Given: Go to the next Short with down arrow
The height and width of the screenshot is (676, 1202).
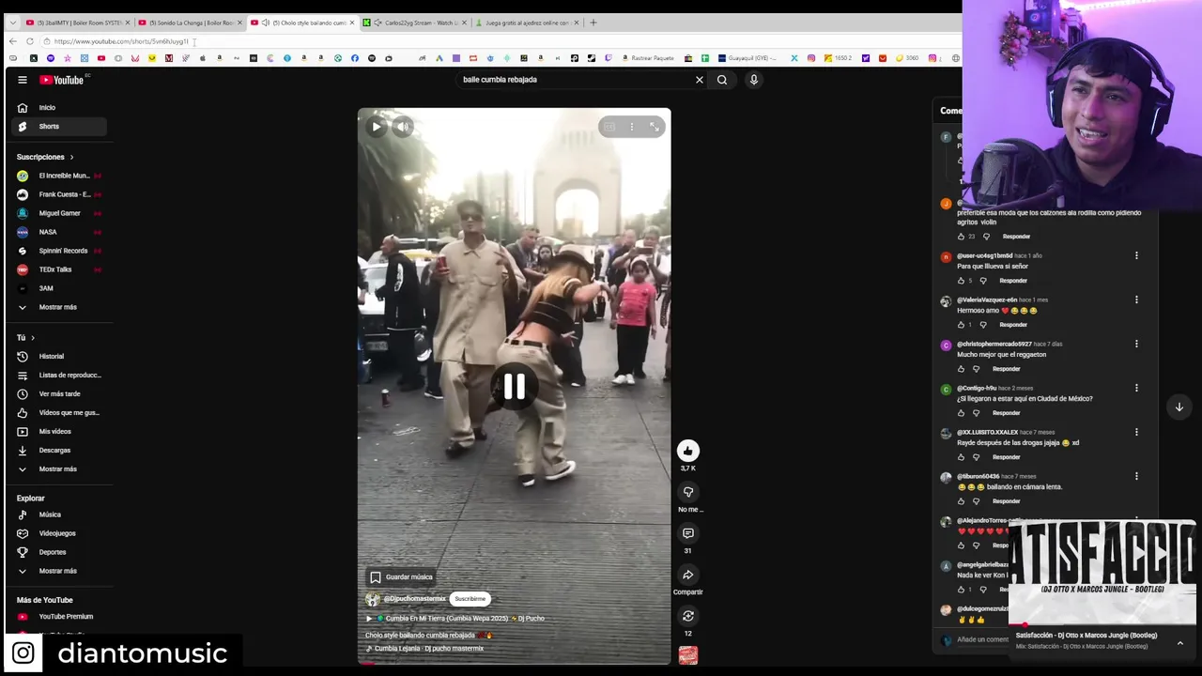Looking at the screenshot, I should [1179, 407].
